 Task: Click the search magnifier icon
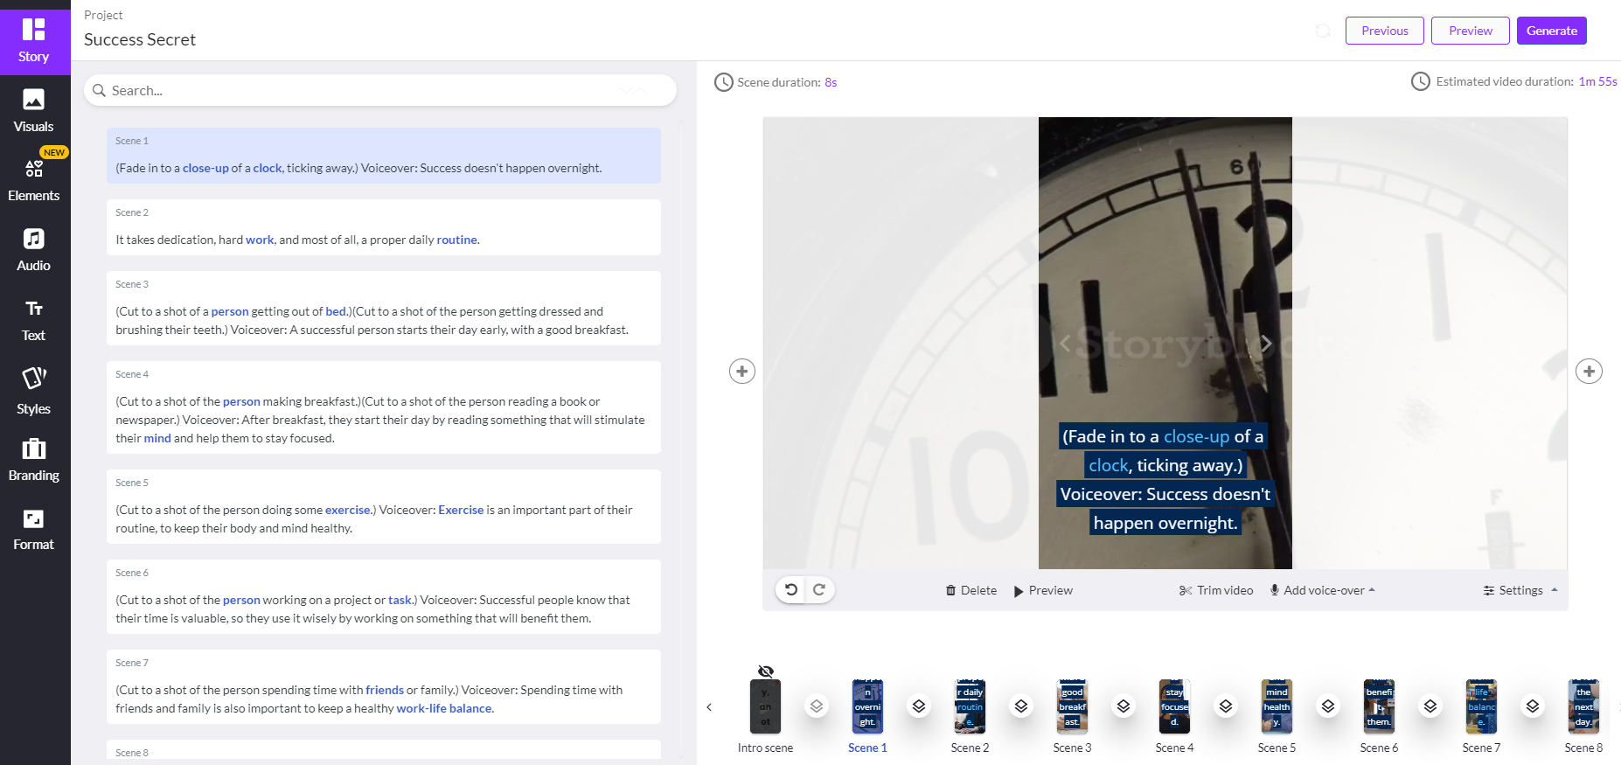pos(99,90)
